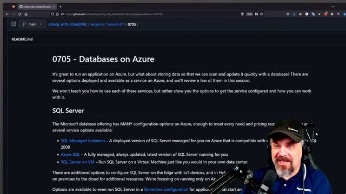The image size is (346, 194).
Task: Open the browser home page icon
Action: tap(26, 14)
